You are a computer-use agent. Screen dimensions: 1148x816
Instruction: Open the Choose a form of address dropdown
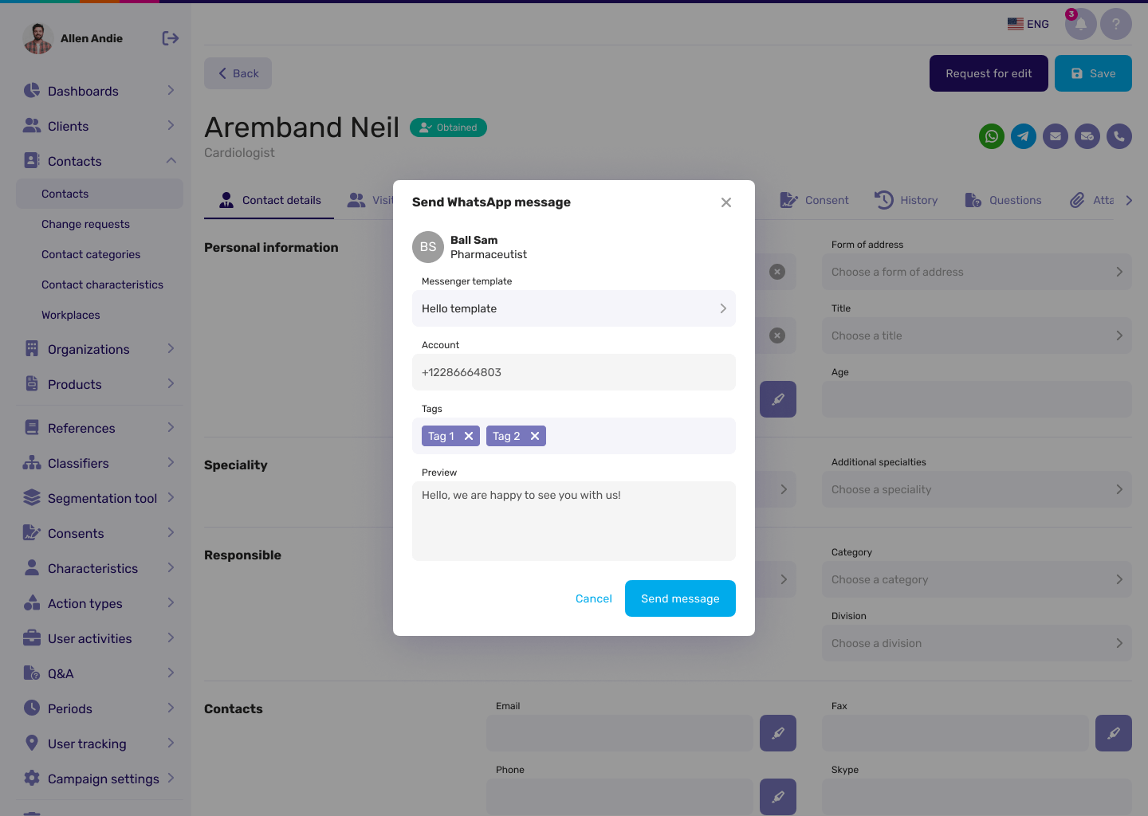coord(977,272)
